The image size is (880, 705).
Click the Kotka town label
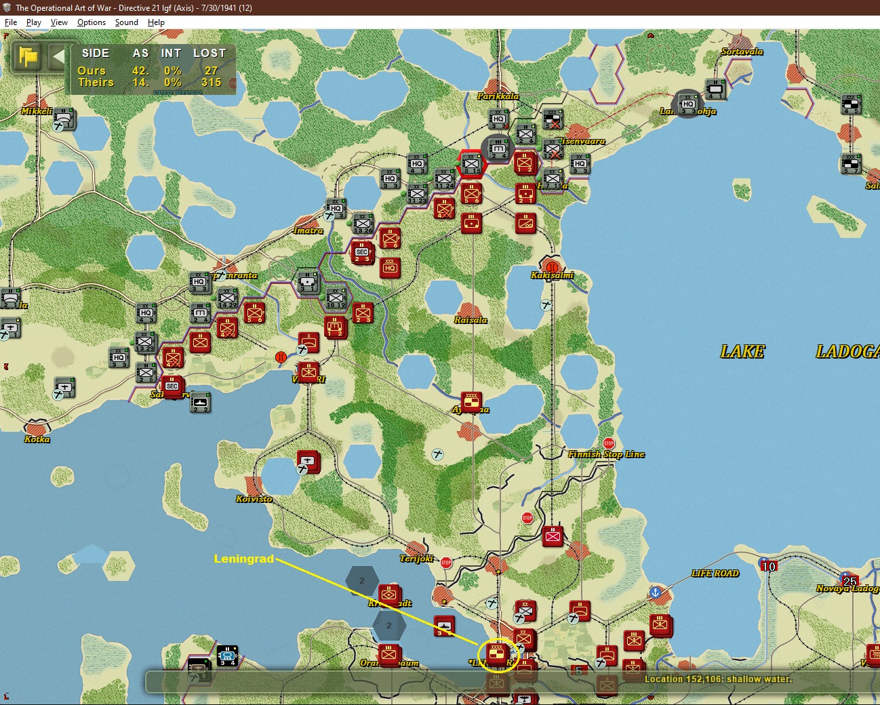(37, 439)
